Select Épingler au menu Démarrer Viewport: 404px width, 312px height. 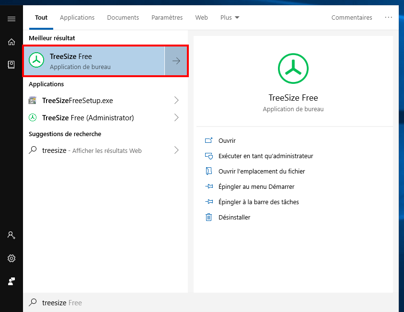[256, 186]
